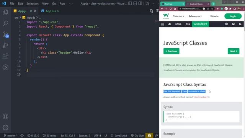Screen dimensions: 245x138
Task: Reload the browser page
Action: [x=171, y=9]
